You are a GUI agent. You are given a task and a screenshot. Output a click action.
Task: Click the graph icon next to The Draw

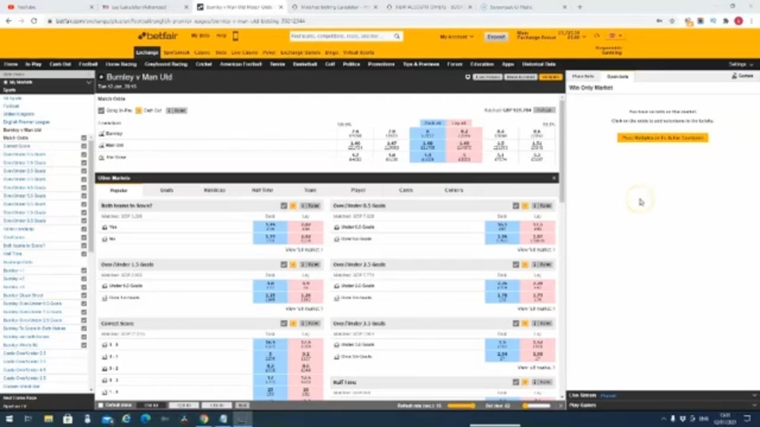(x=102, y=157)
